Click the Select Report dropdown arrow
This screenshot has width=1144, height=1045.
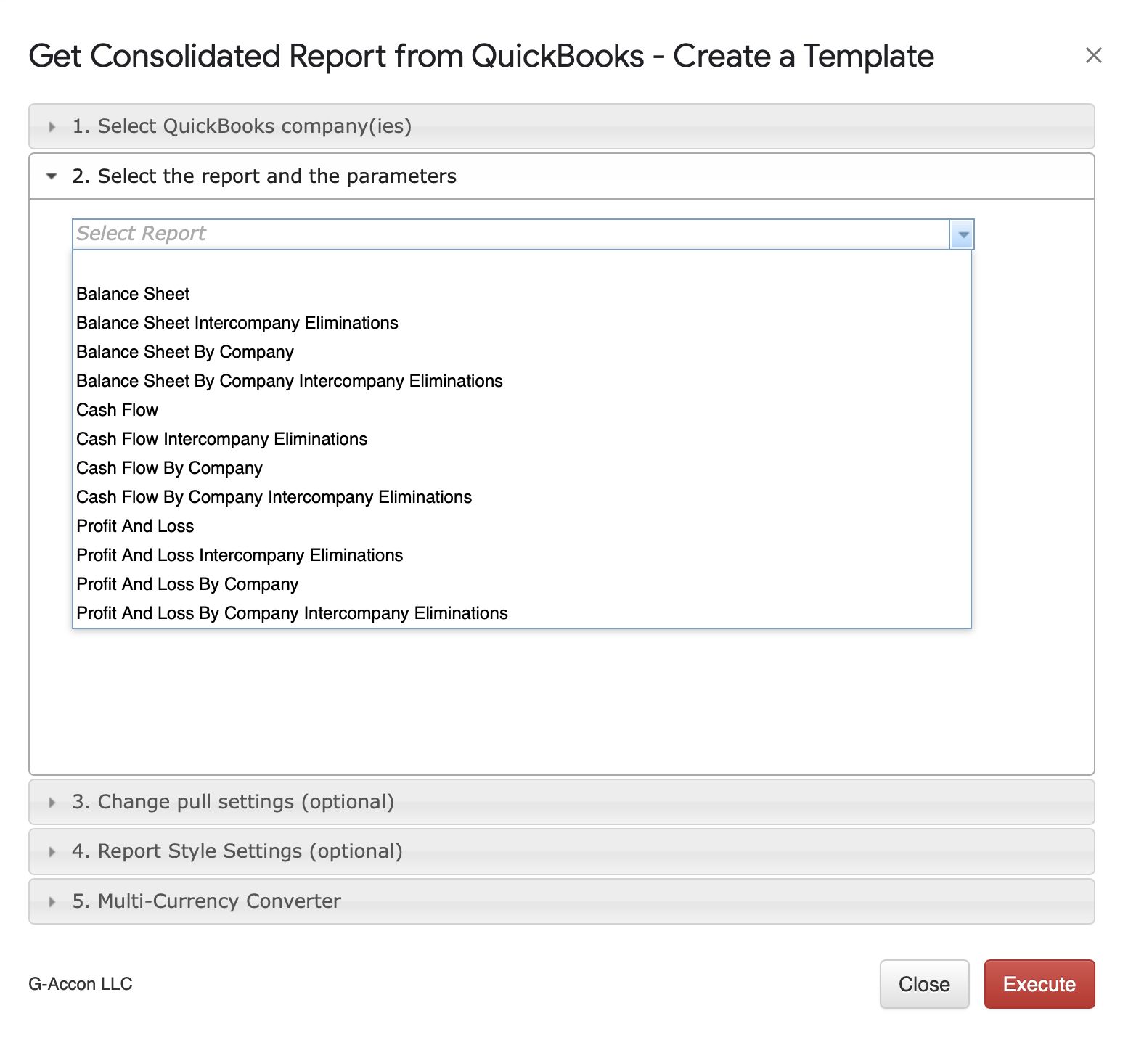962,234
